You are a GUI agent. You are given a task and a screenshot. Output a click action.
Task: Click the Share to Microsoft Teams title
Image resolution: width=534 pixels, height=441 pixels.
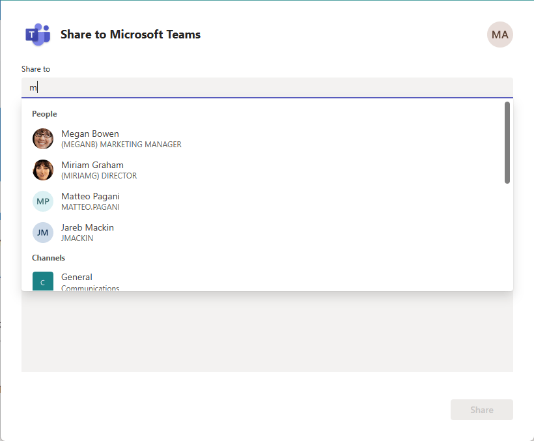(130, 35)
